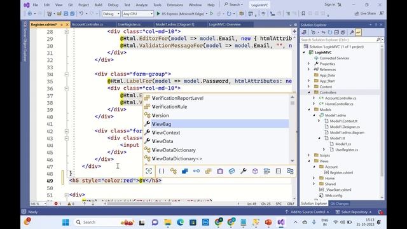Image resolution: width=407 pixels, height=229 pixels.
Task: Click the title bar Search button
Action: tap(233, 4)
